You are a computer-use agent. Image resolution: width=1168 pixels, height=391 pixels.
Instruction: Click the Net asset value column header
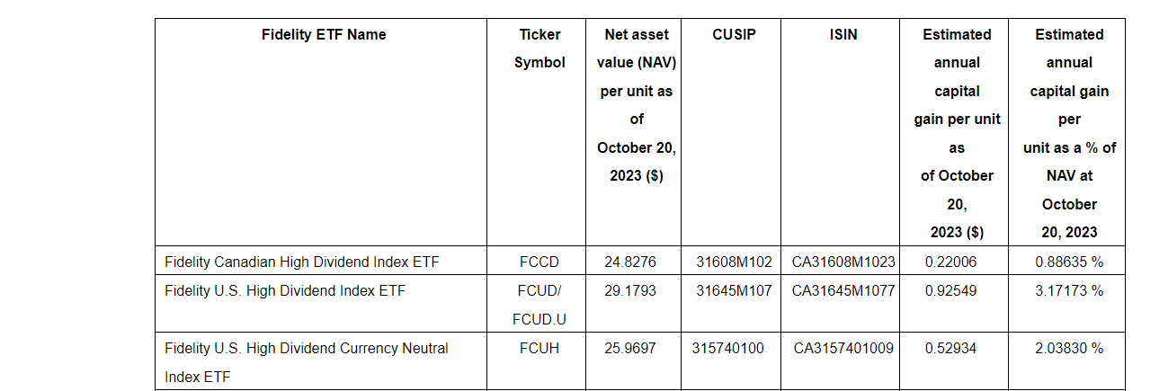click(636, 105)
